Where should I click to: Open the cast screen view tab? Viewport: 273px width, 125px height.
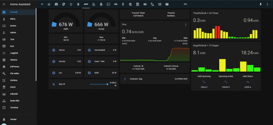[108, 4]
